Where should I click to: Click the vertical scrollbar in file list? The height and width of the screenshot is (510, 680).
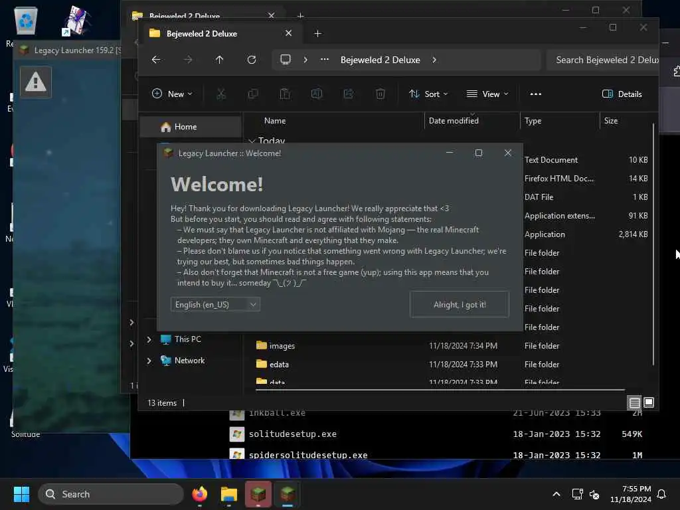[653, 244]
